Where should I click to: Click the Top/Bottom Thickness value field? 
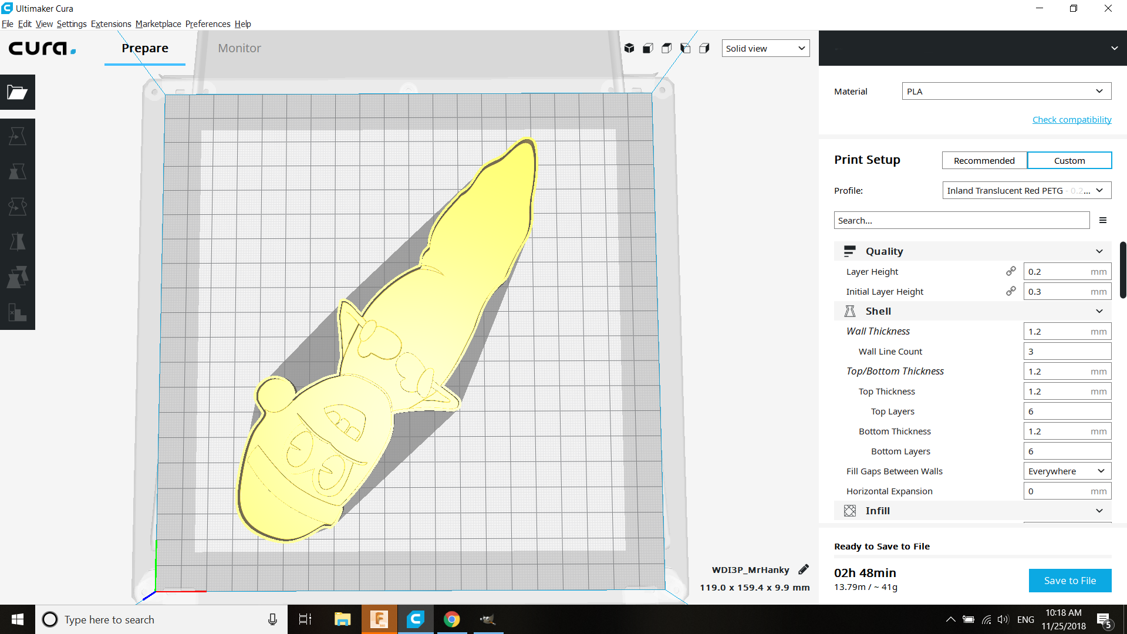(x=1067, y=371)
